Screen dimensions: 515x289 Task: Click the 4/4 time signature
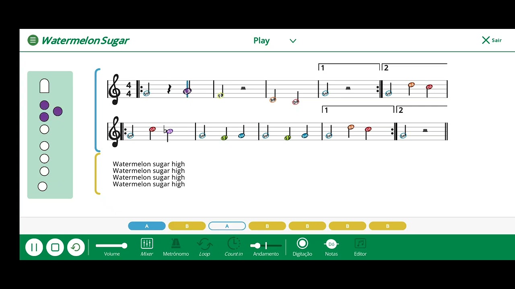129,89
